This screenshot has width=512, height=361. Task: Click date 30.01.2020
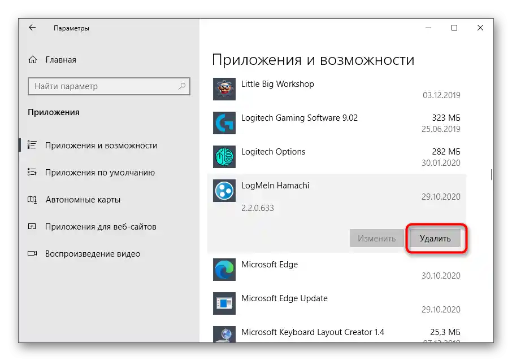point(441,163)
